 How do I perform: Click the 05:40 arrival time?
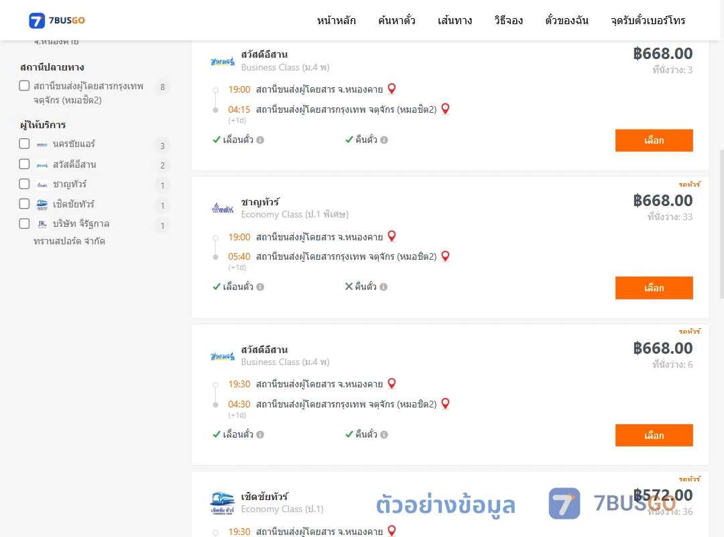pyautogui.click(x=239, y=256)
